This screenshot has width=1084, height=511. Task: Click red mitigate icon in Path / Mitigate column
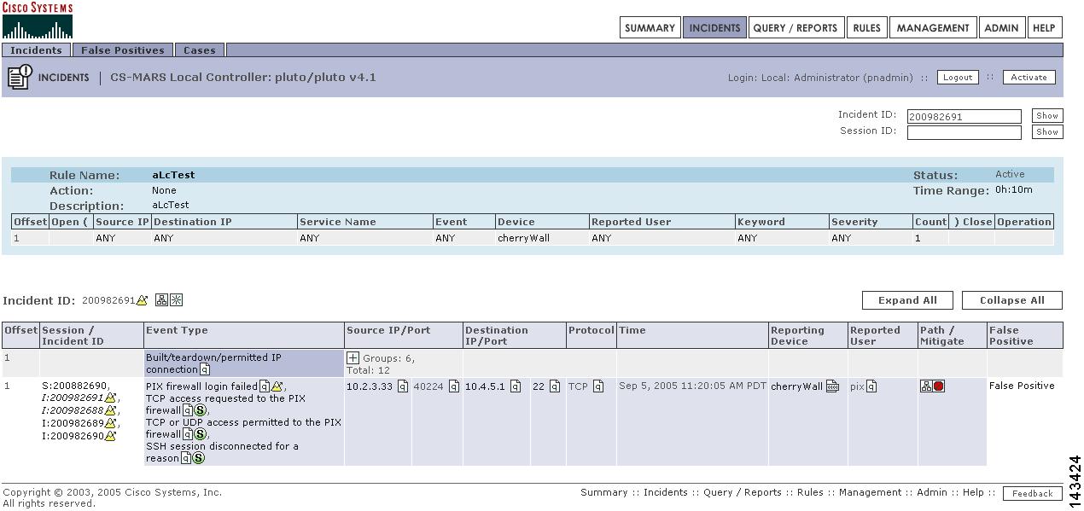coord(939,386)
